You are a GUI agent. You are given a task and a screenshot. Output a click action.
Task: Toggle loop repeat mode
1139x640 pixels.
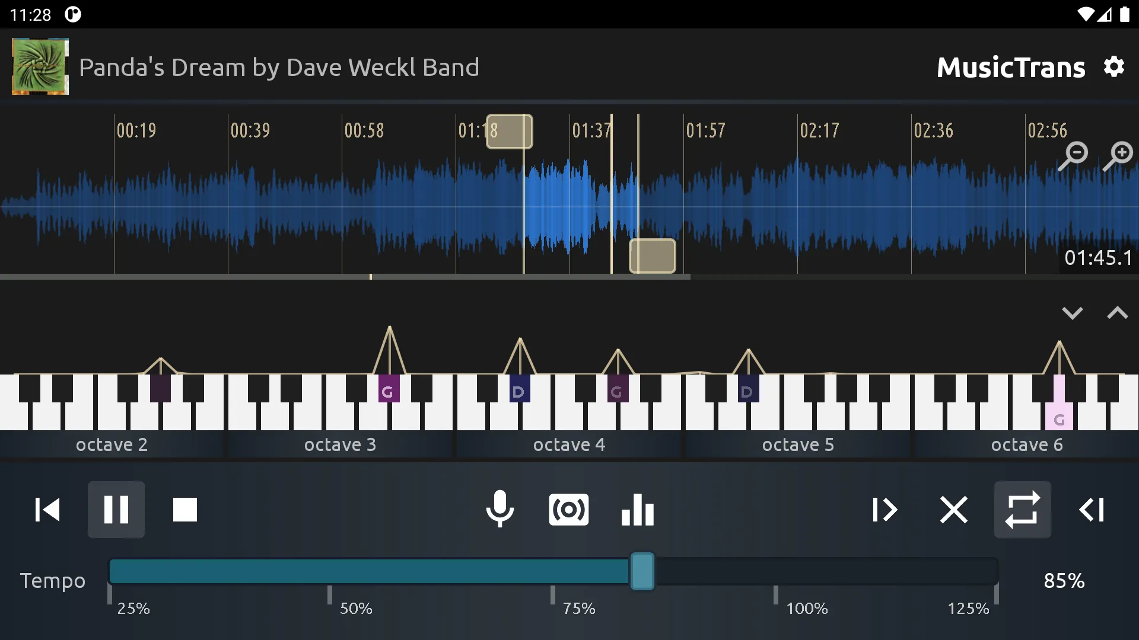coord(1022,510)
